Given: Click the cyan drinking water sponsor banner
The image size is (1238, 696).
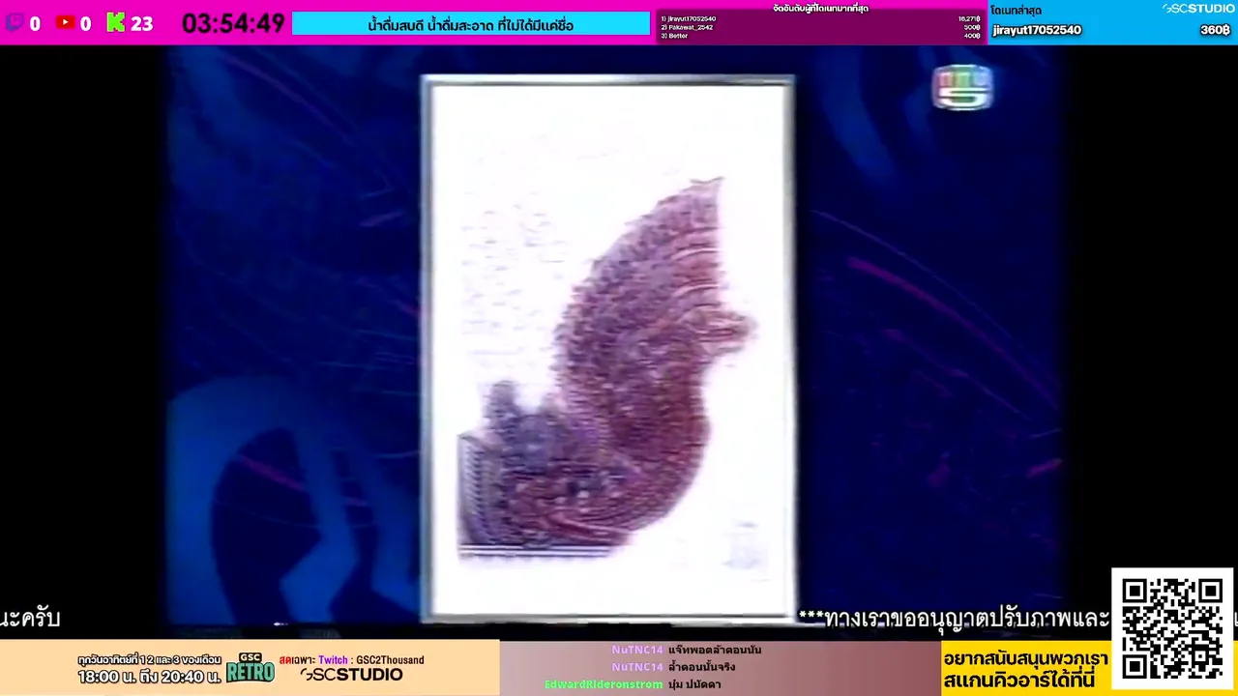Looking at the screenshot, I should point(471,24).
